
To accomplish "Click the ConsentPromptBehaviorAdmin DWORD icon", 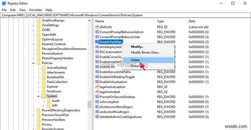I will 97,32.
